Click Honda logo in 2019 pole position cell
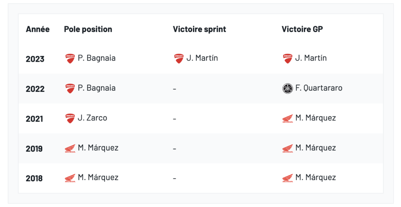 70,148
